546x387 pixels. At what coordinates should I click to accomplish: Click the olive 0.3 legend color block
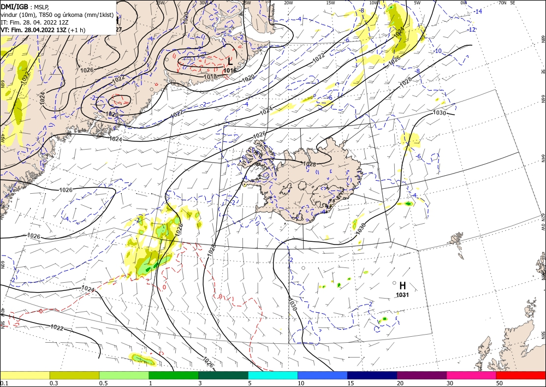pyautogui.click(x=74, y=375)
